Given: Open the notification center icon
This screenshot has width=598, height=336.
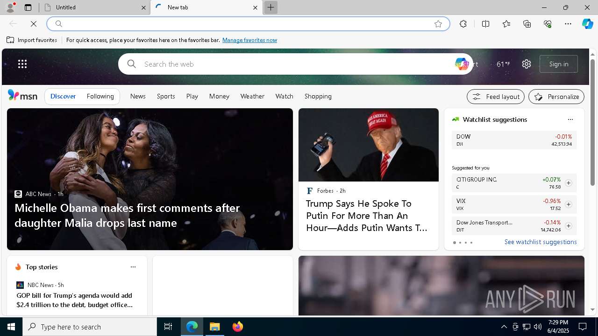Looking at the screenshot, I should [583, 327].
